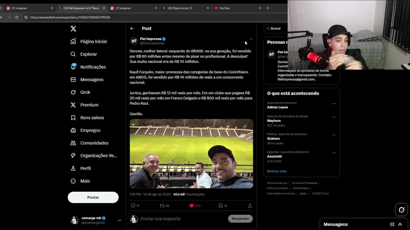Image resolution: width=410 pixels, height=230 pixels.
Task: Open more options for Graham trend
Action: click(x=334, y=135)
